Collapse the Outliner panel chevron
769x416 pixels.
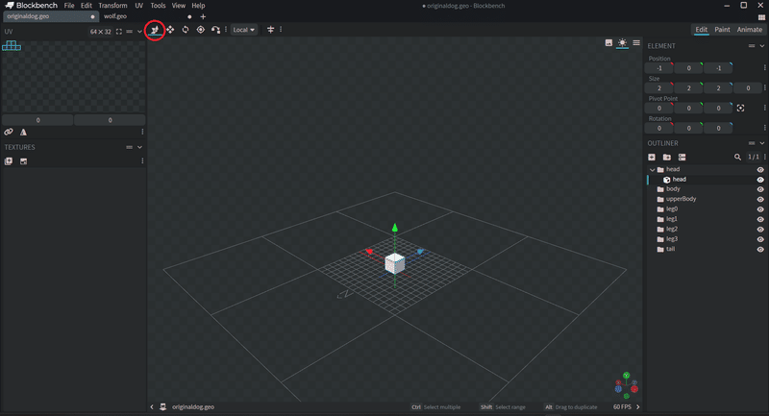[x=762, y=143]
